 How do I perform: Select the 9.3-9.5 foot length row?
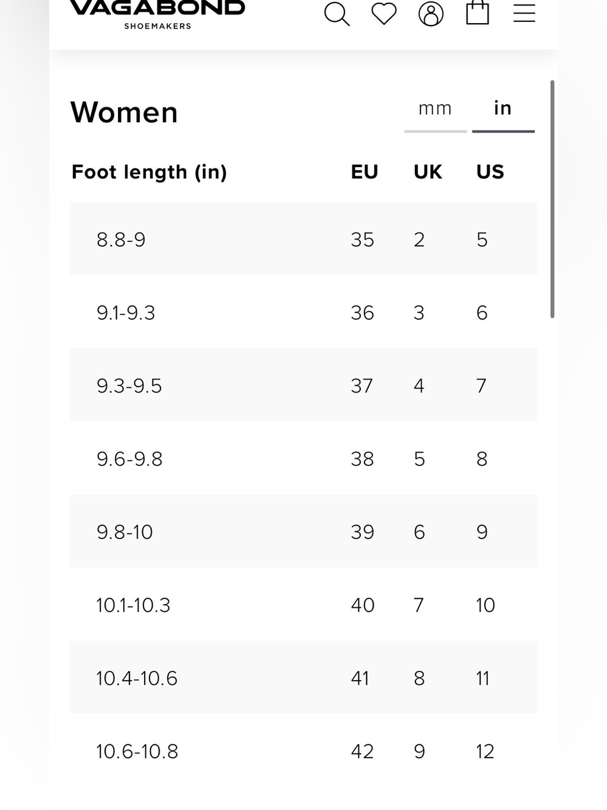coord(304,385)
